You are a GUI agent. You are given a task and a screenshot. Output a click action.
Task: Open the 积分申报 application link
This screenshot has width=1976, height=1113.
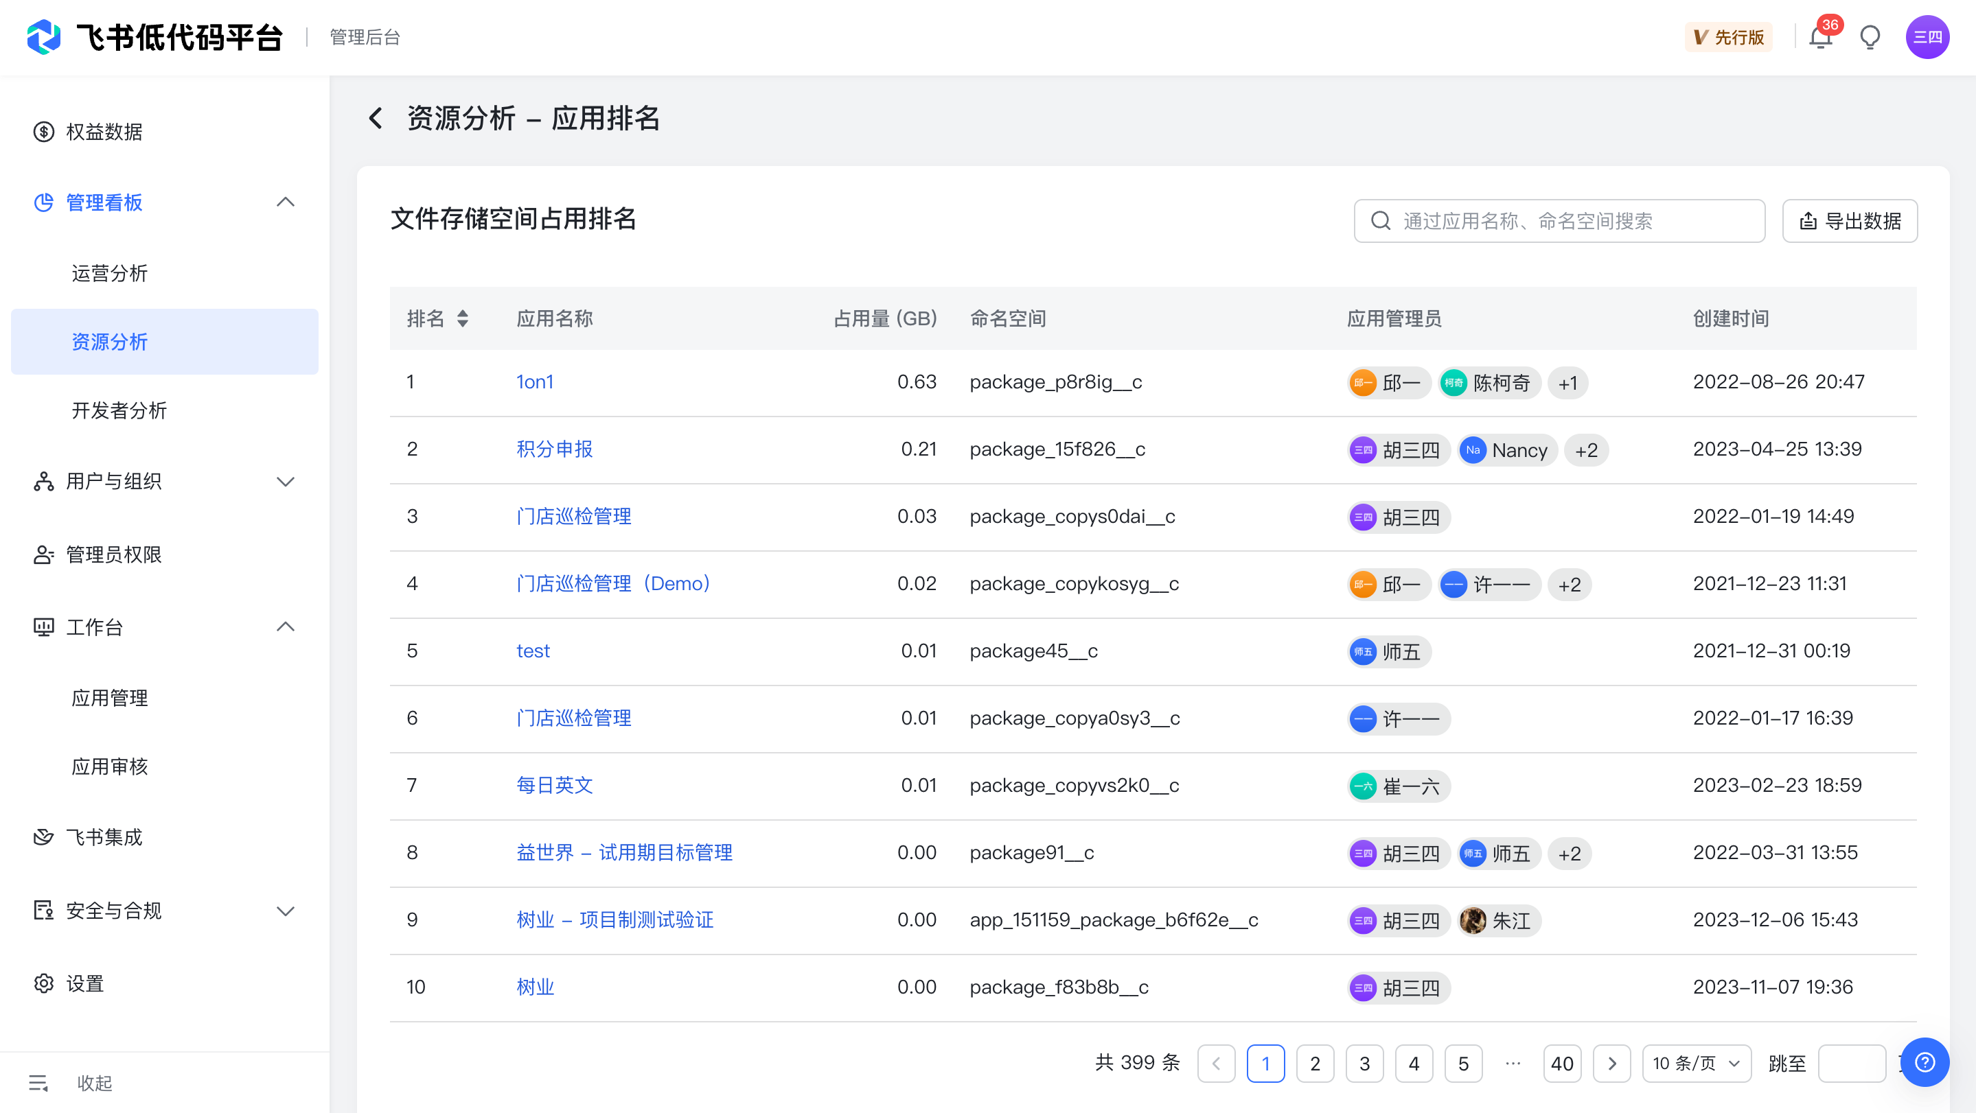click(554, 448)
